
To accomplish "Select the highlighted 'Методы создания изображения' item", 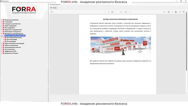I will 15,36.
